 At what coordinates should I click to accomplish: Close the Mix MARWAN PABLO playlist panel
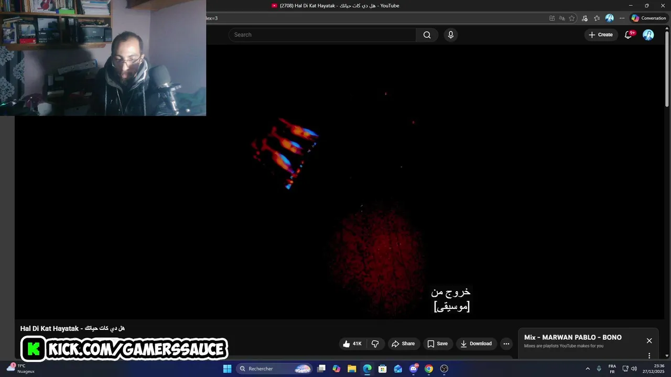click(649, 341)
